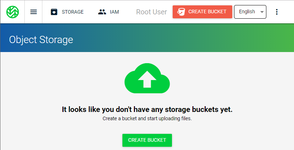Open the English language selector
Viewport: 294px width, 150px height.
click(x=250, y=12)
